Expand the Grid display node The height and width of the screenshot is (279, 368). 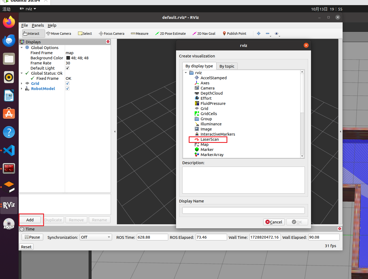22,84
